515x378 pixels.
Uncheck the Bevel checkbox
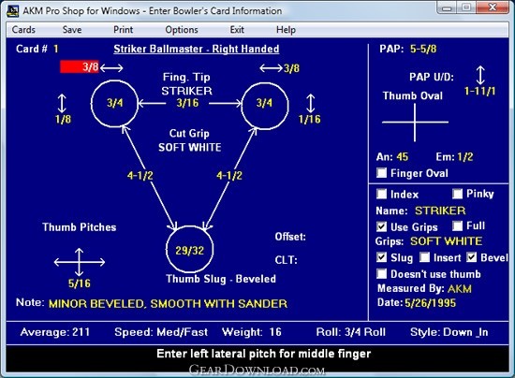(471, 257)
